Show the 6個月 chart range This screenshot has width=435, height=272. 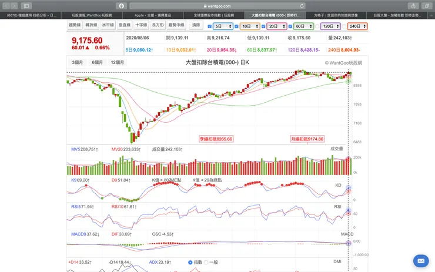click(98, 62)
